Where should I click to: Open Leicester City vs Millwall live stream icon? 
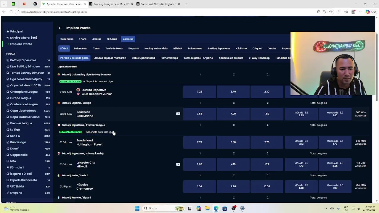[178, 164]
